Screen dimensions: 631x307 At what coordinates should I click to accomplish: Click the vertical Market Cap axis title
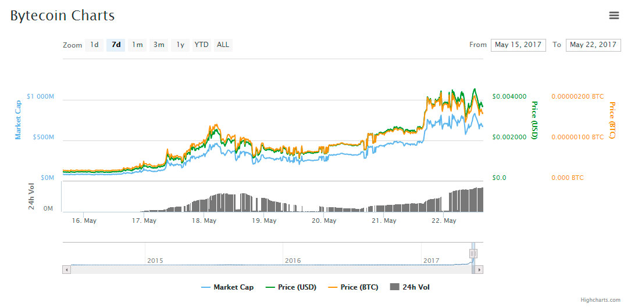[17, 120]
